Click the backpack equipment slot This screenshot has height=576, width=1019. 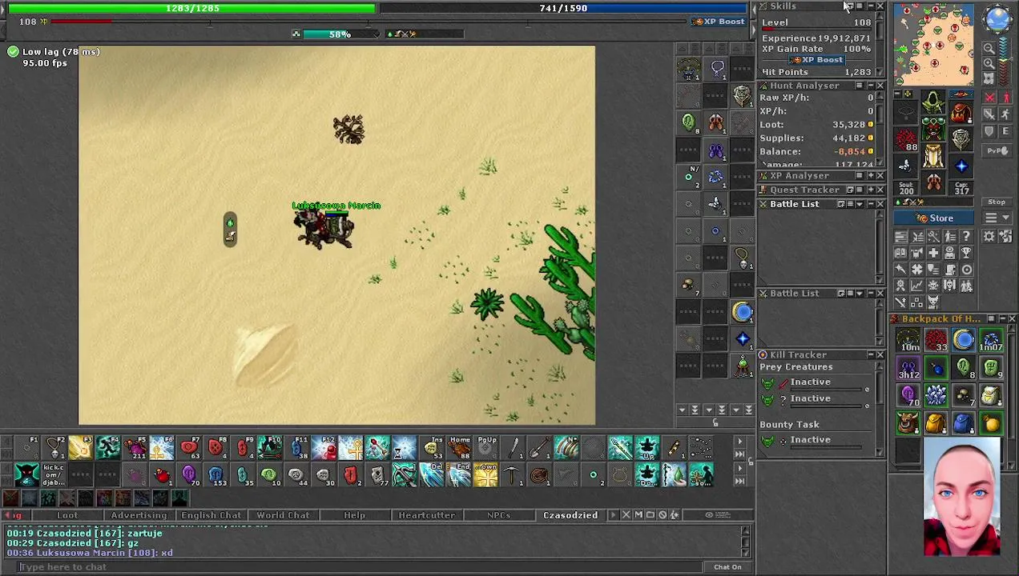pyautogui.click(x=961, y=111)
